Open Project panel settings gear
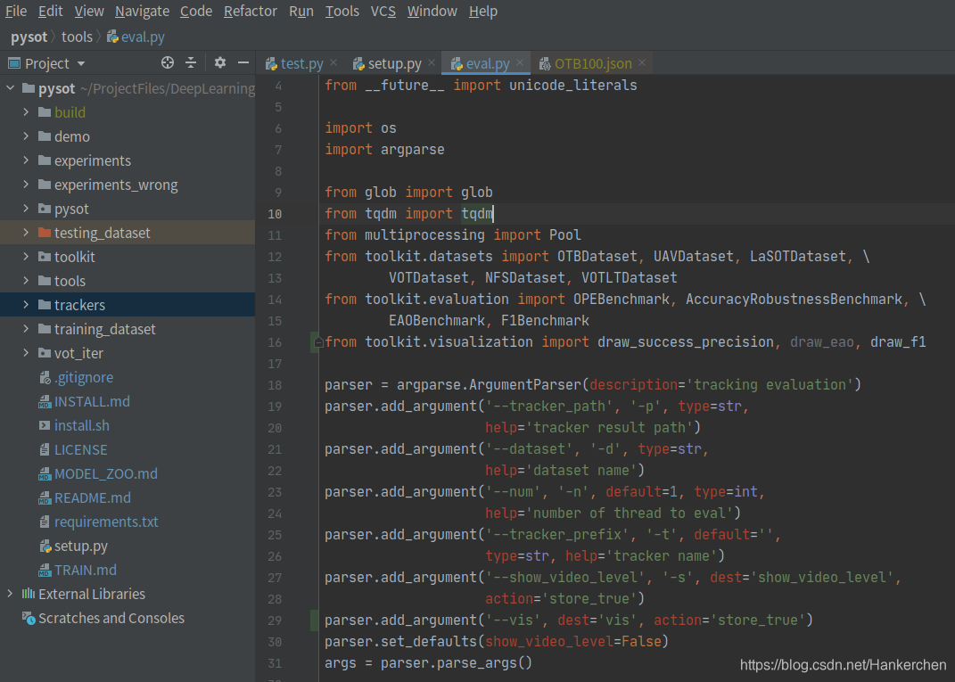The width and height of the screenshot is (955, 682). point(220,62)
